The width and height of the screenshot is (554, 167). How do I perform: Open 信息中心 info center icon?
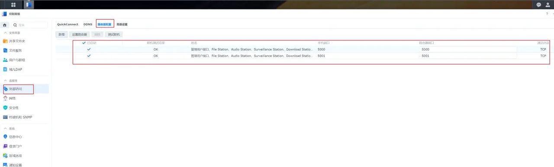[5, 136]
